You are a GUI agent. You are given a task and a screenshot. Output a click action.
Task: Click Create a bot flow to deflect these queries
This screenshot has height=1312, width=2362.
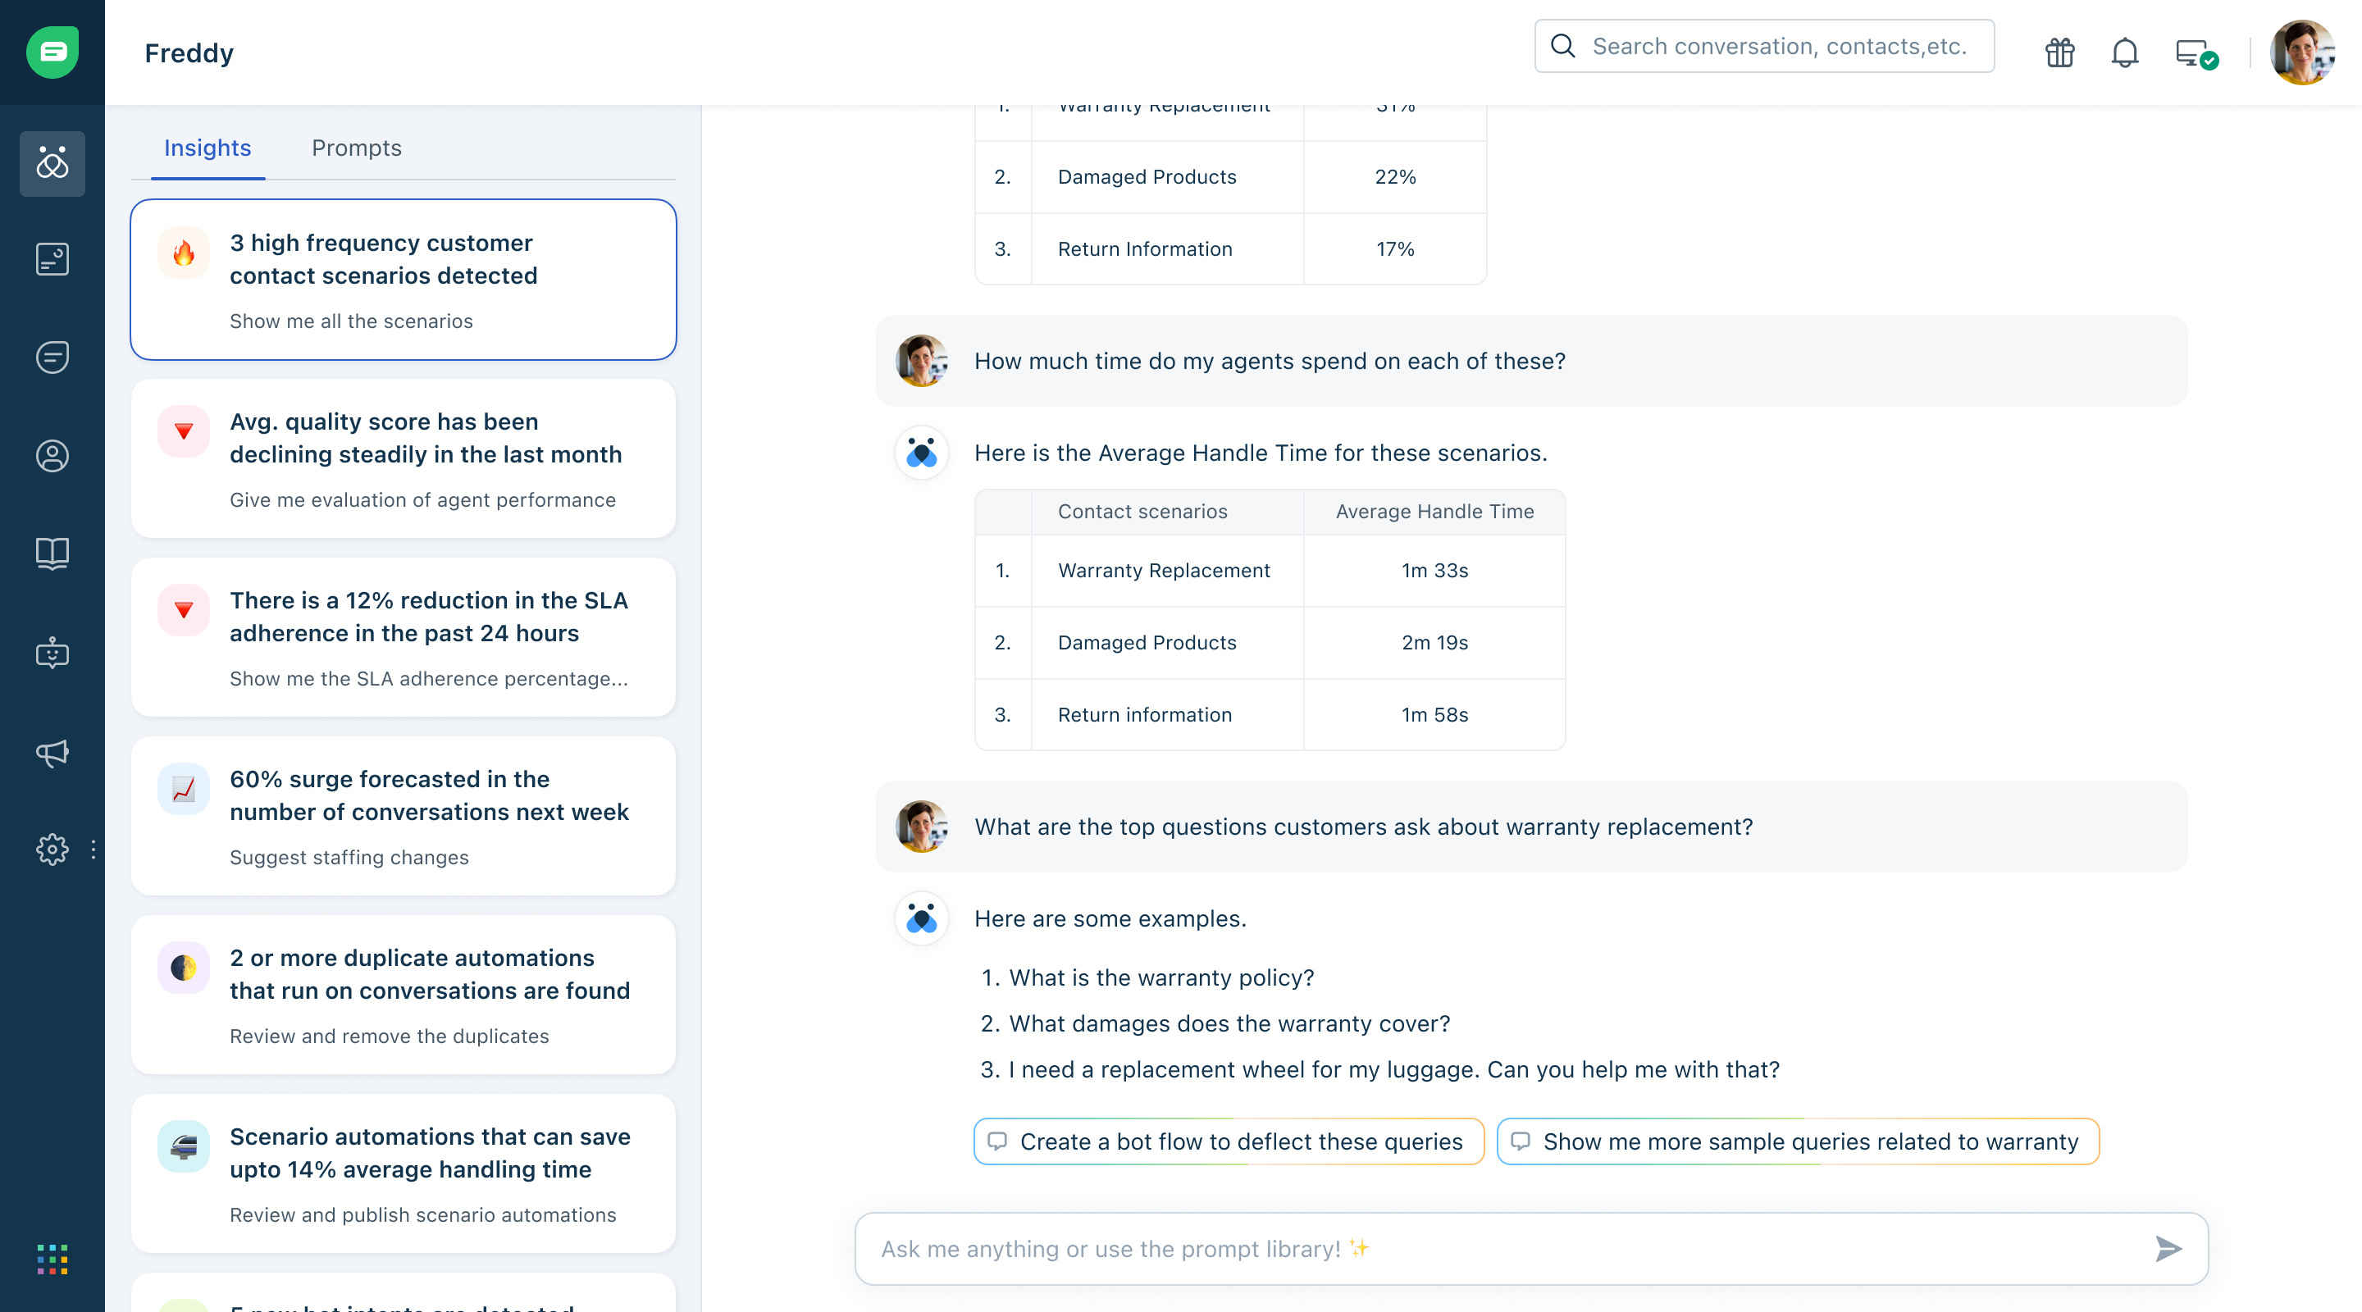[x=1229, y=1141]
